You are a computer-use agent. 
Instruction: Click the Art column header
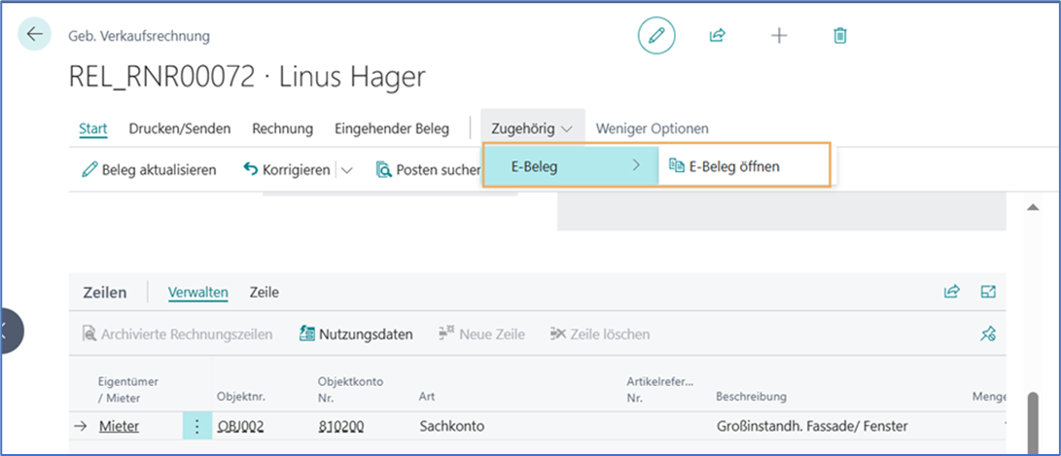pos(426,397)
